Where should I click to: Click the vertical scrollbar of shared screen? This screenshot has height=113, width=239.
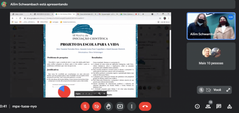coord(170,49)
